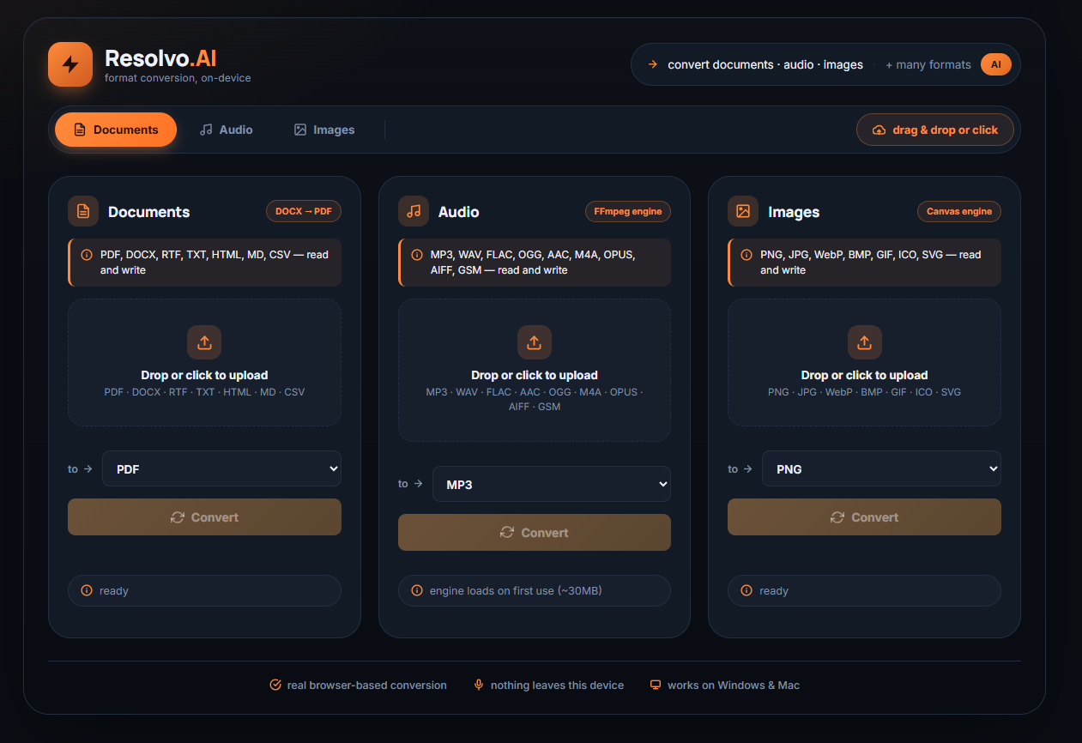Click the info icon in Images 'ready' status
This screenshot has width=1082, height=743.
pos(747,591)
